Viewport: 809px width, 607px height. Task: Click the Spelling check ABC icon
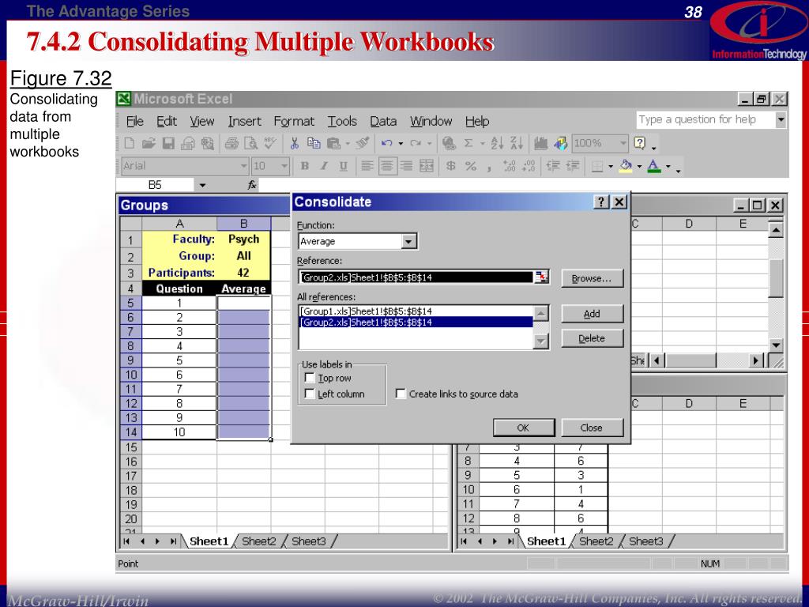tap(270, 143)
